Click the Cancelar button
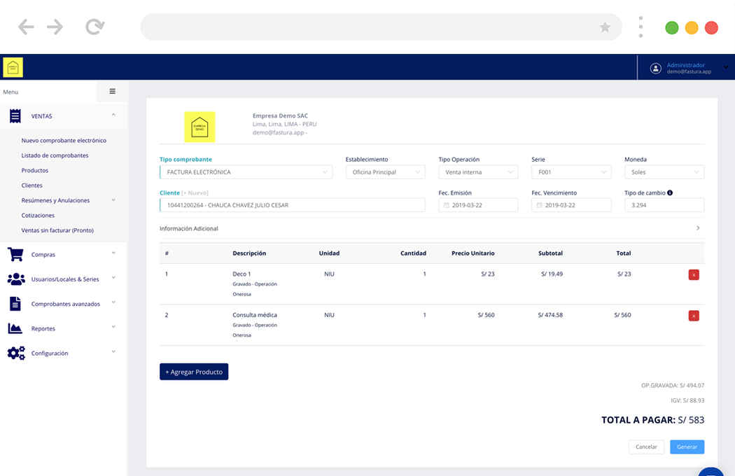The image size is (735, 476). [646, 447]
